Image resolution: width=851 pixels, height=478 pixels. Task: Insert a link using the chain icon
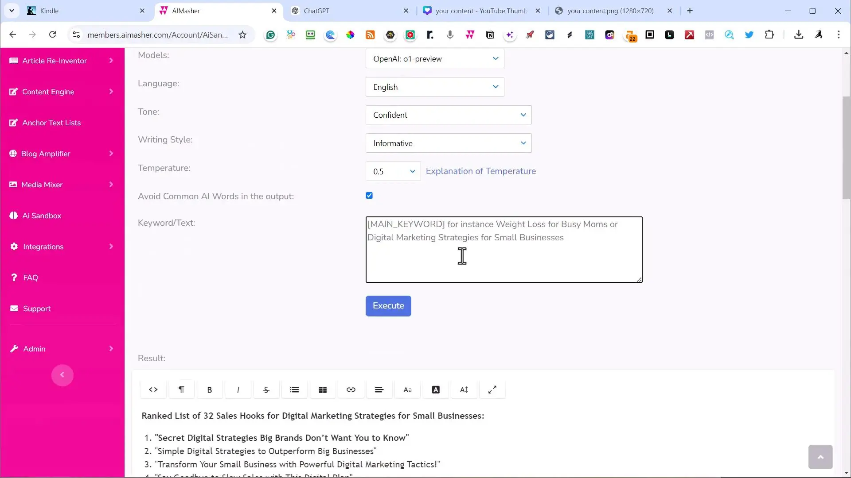pos(351,389)
